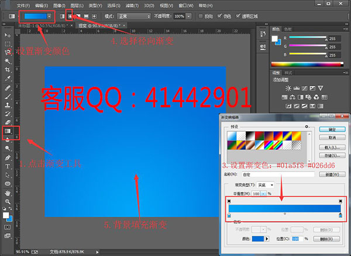The width and height of the screenshot is (351, 256).
Task: Click the color spectrum ramp
Action: pos(307,64)
